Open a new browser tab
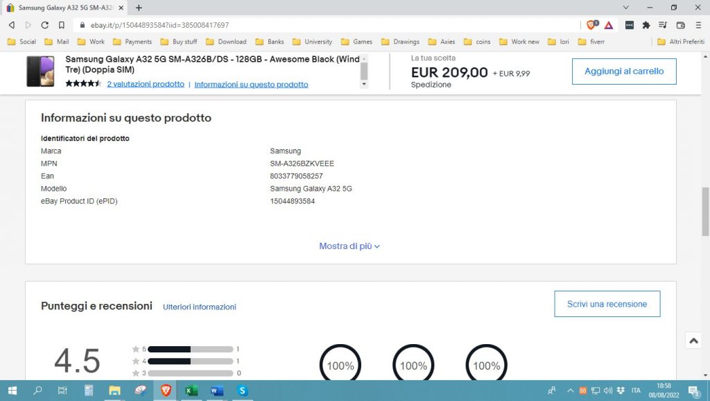710x401 pixels. coord(139,8)
